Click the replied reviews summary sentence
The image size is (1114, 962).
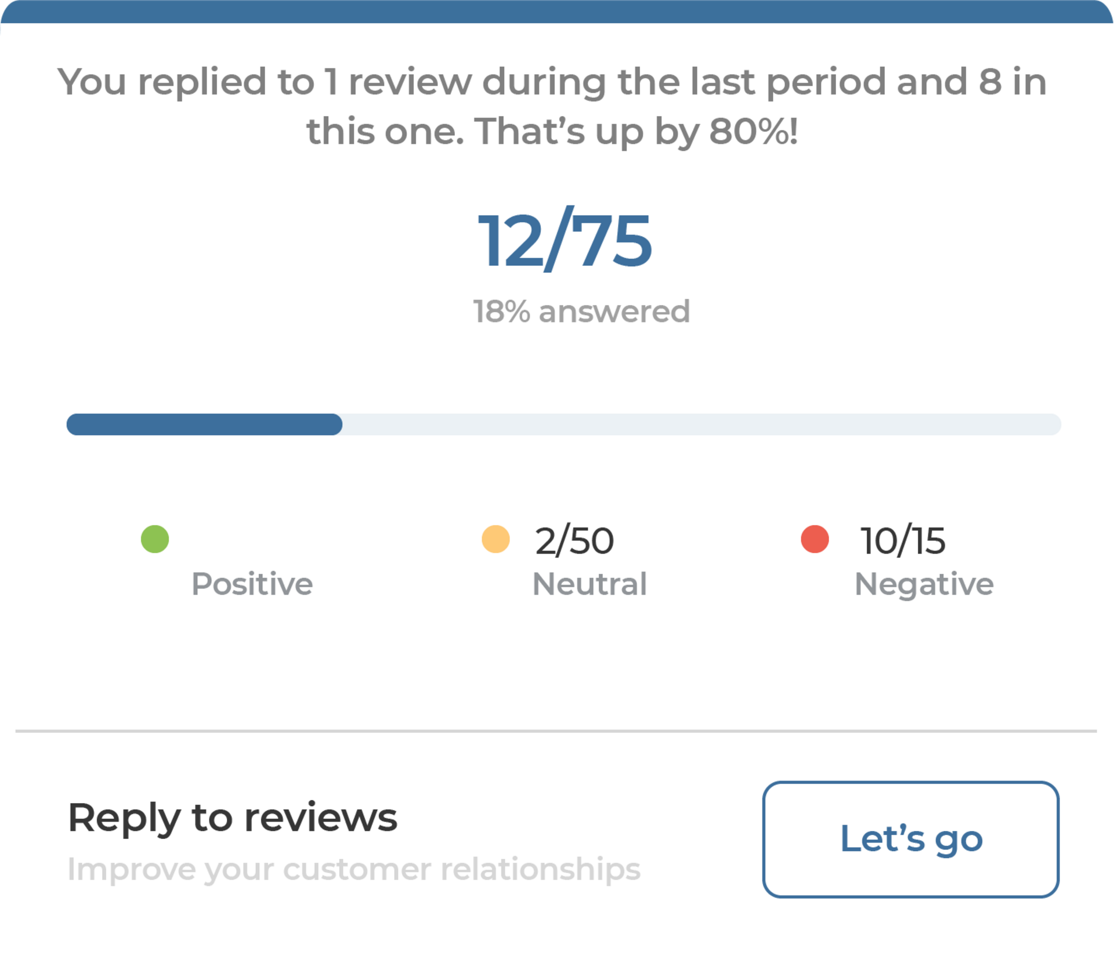pyautogui.click(x=552, y=81)
